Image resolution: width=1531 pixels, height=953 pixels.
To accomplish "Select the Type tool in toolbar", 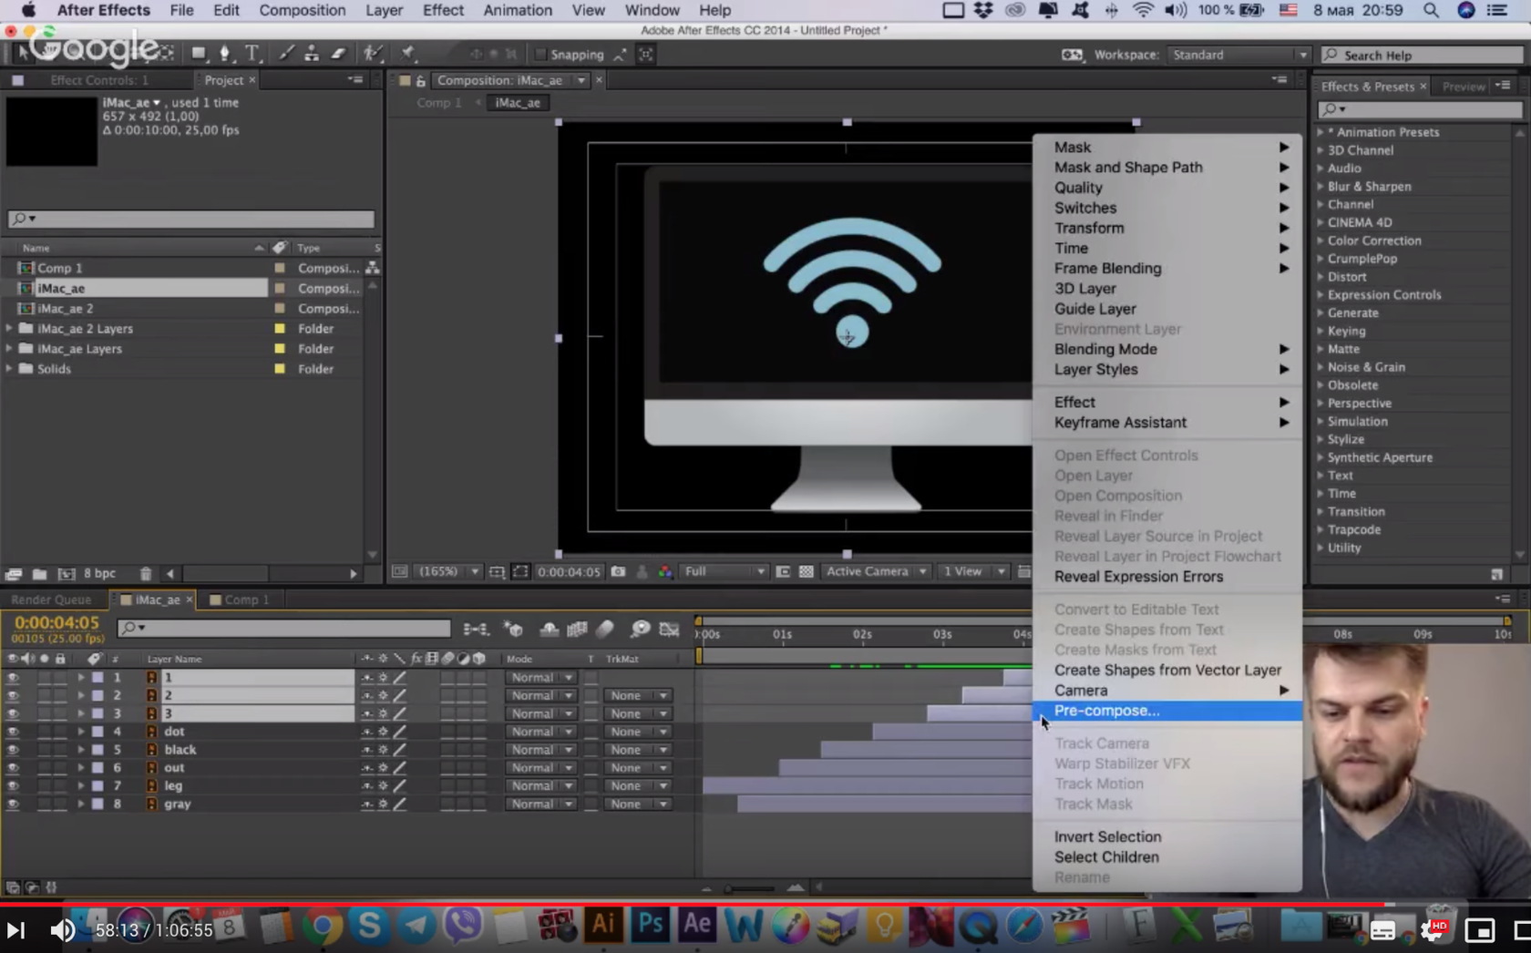I will tap(252, 54).
